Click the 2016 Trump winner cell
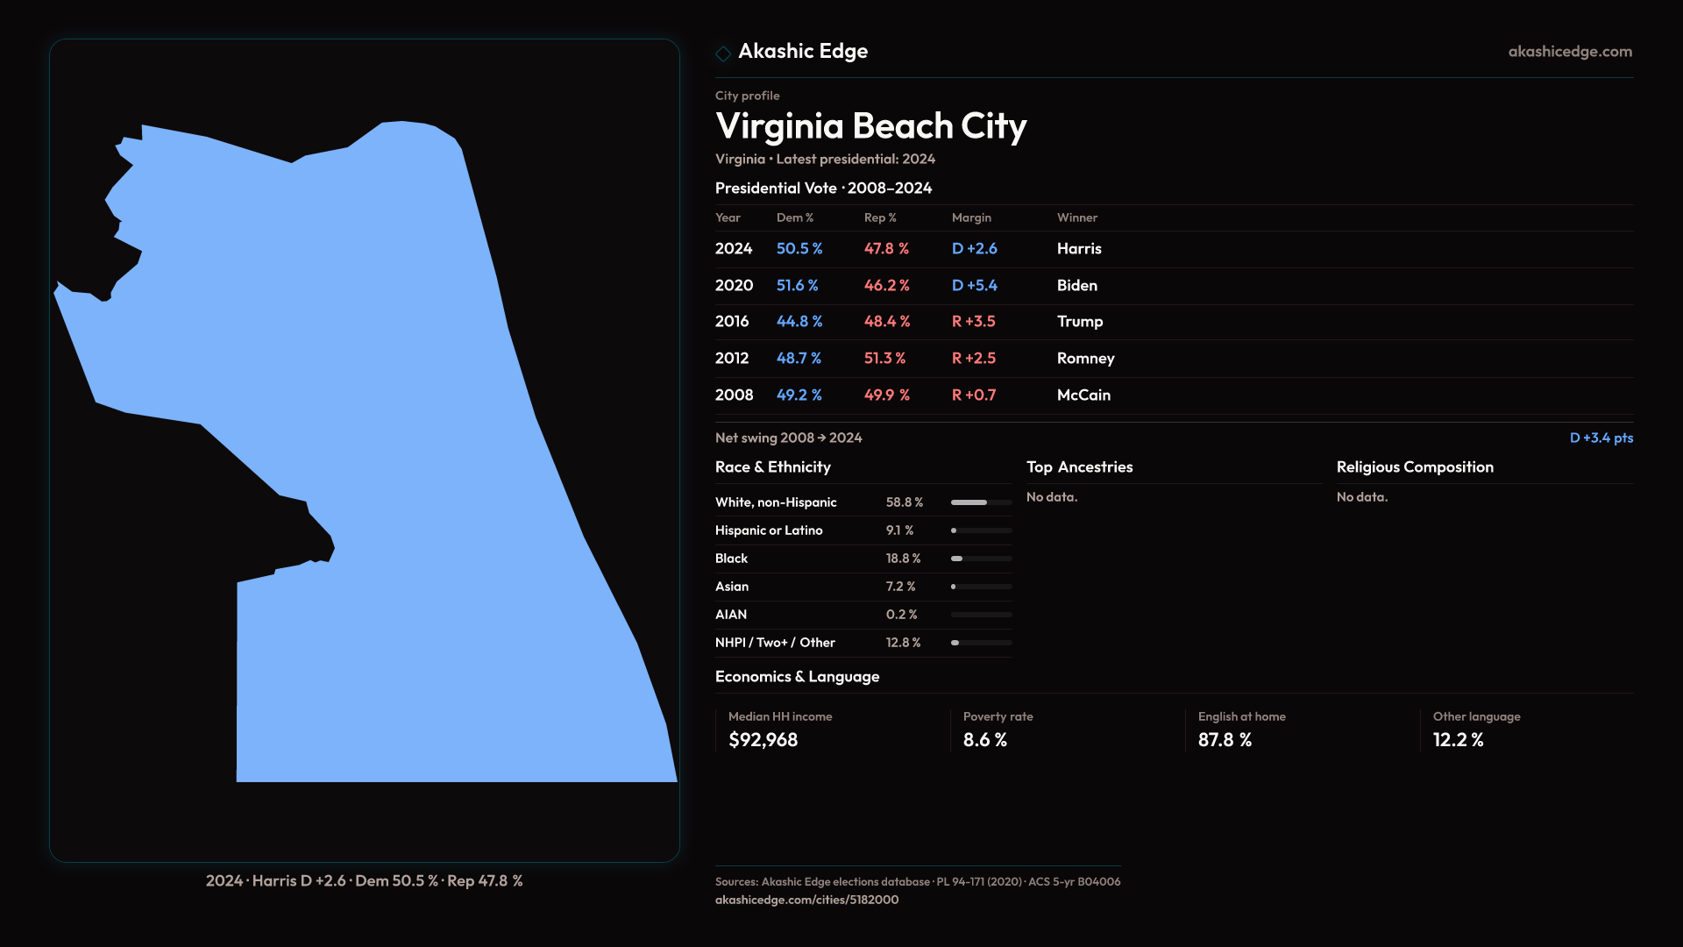This screenshot has width=1683, height=947. click(x=1079, y=322)
